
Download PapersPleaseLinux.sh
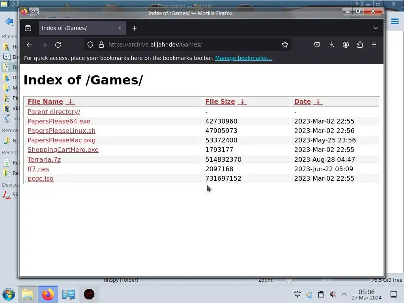61,131
